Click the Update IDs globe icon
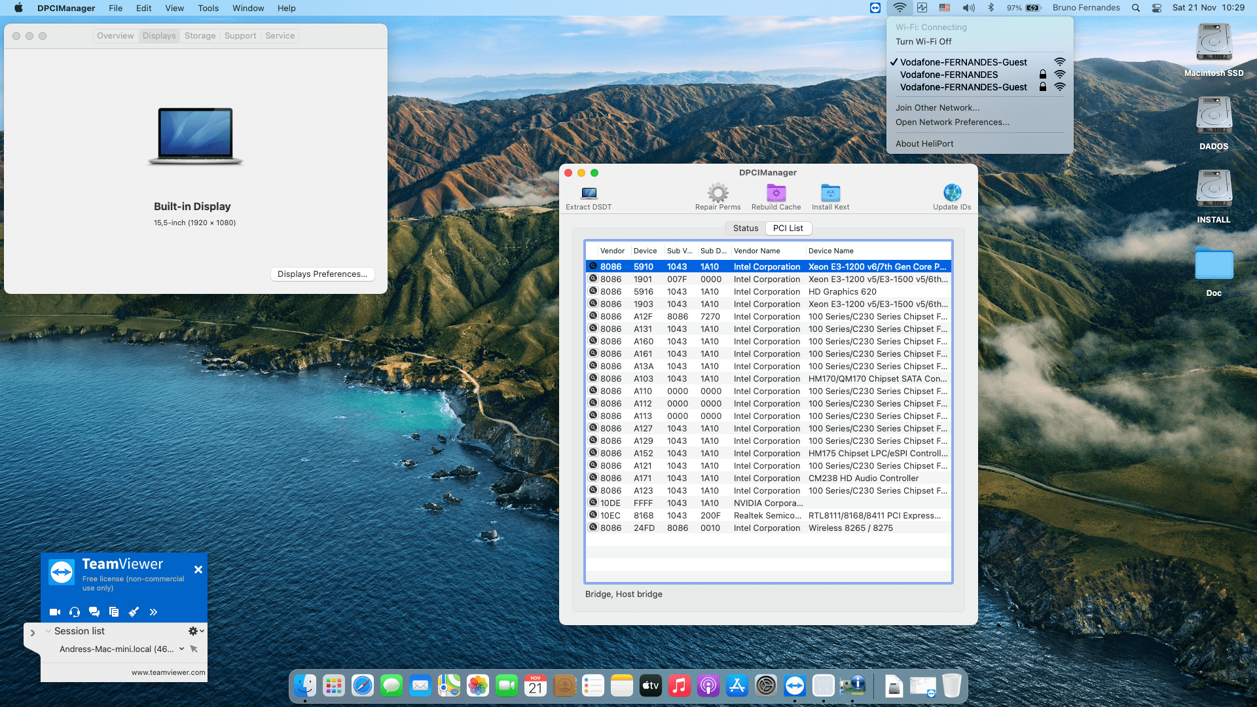The width and height of the screenshot is (1257, 707). click(952, 193)
